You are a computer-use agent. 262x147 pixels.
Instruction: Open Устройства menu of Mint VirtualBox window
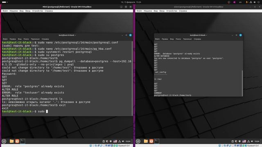tap(37, 11)
